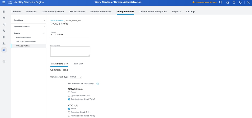Image resolution: width=252 pixels, height=118 pixels.
Task: Open Allowed Protocols in Results
Action: coord(23,37)
